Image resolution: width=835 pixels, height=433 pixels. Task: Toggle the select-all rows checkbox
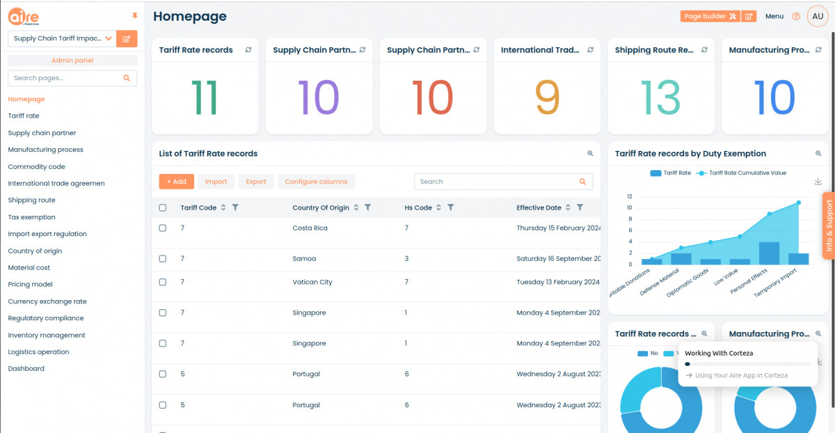coord(163,207)
